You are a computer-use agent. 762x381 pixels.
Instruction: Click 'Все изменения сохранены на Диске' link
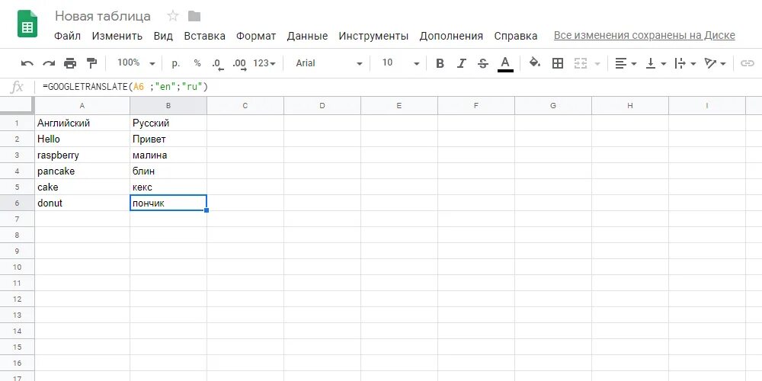point(645,36)
